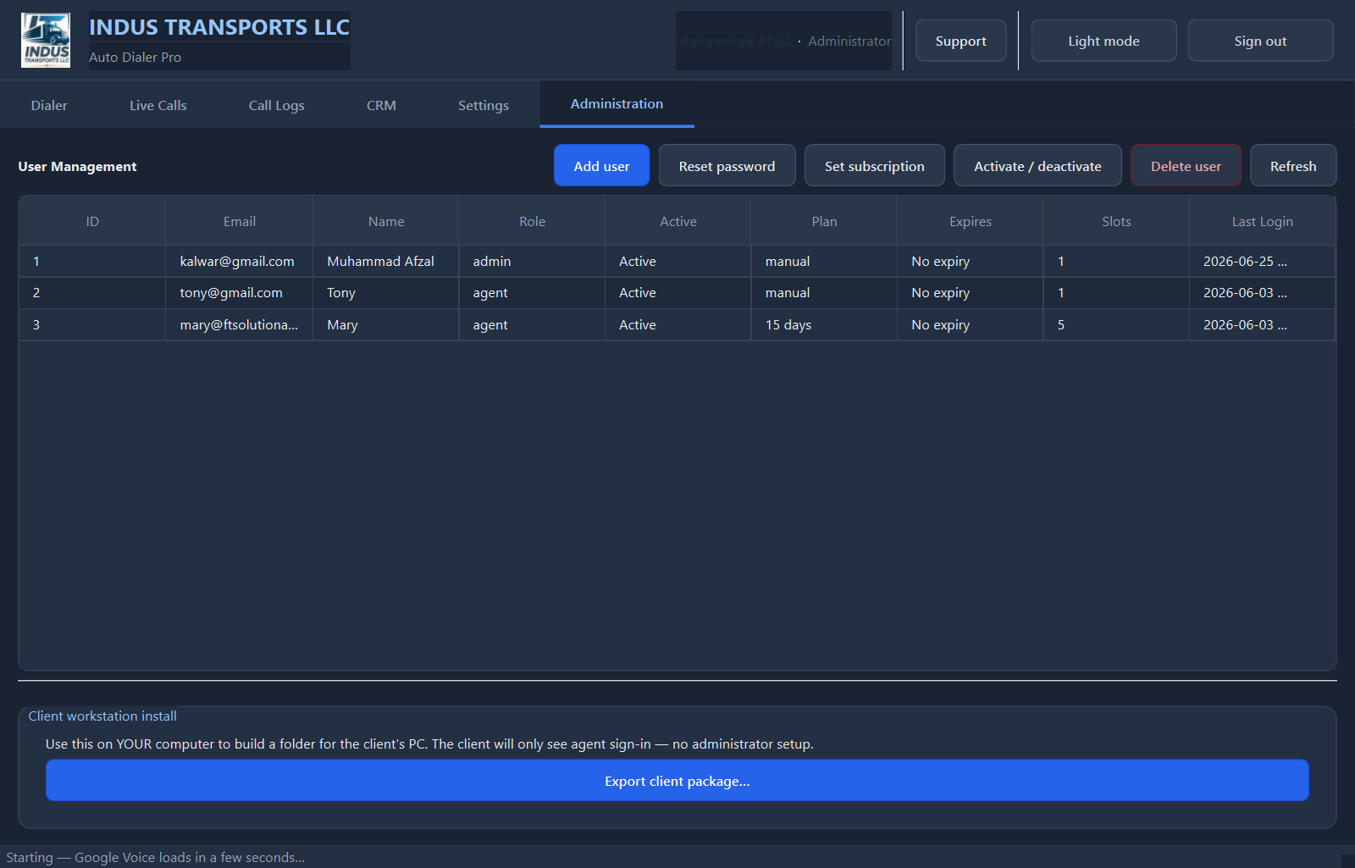Sort by the ID column header
Viewport: 1355px width, 868px height.
(92, 221)
